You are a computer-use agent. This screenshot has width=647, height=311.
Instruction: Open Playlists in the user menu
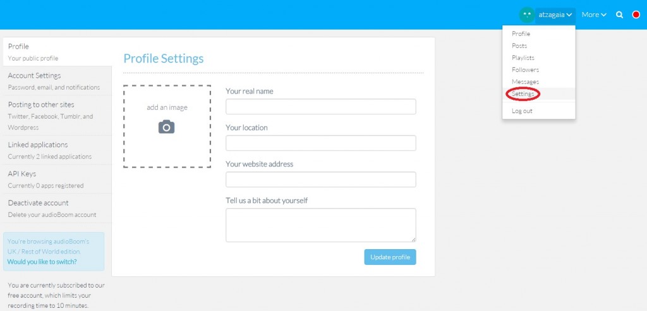tap(523, 58)
